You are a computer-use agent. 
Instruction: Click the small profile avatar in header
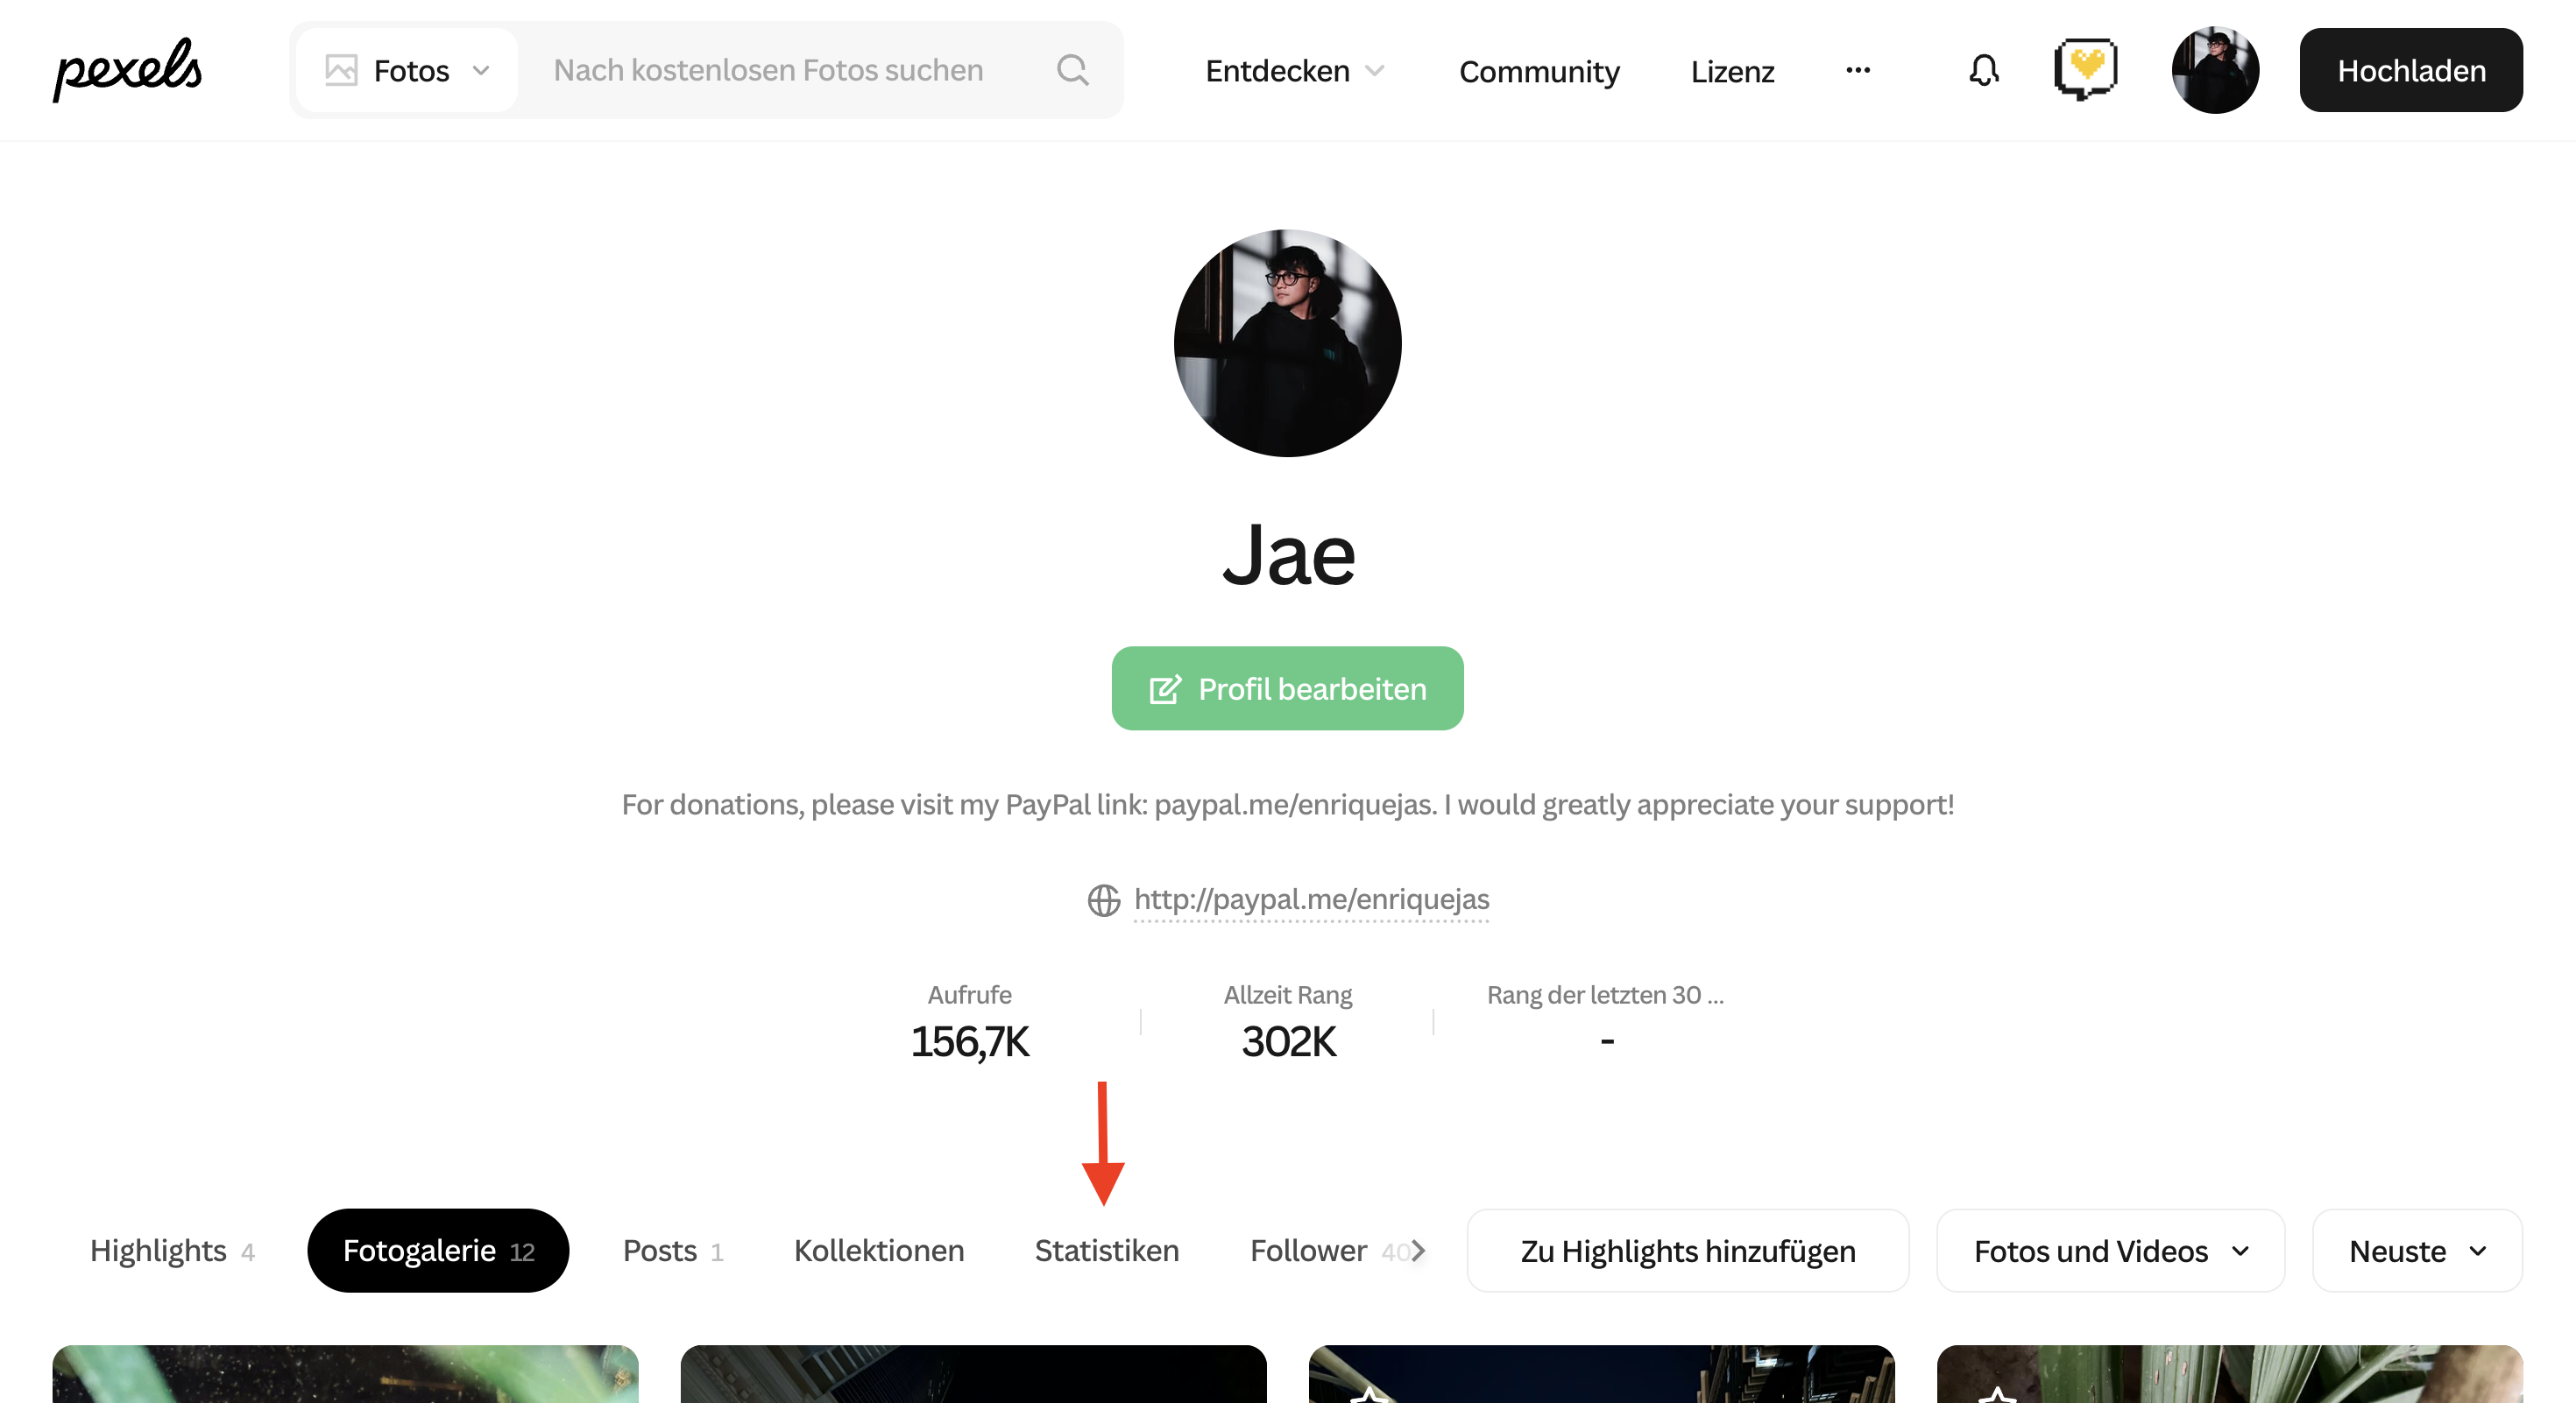2215,70
